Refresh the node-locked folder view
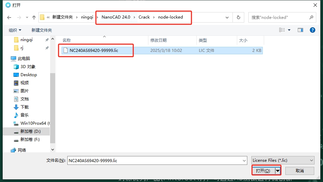Viewport: 323px width, 182px height. coord(239,17)
